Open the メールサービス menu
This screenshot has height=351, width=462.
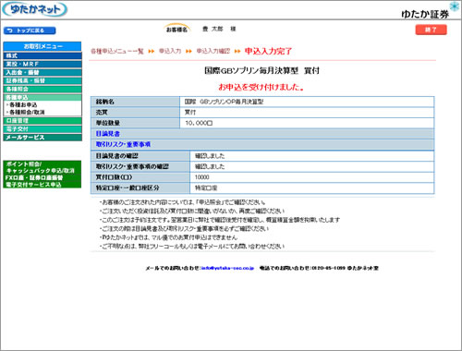click(43, 138)
